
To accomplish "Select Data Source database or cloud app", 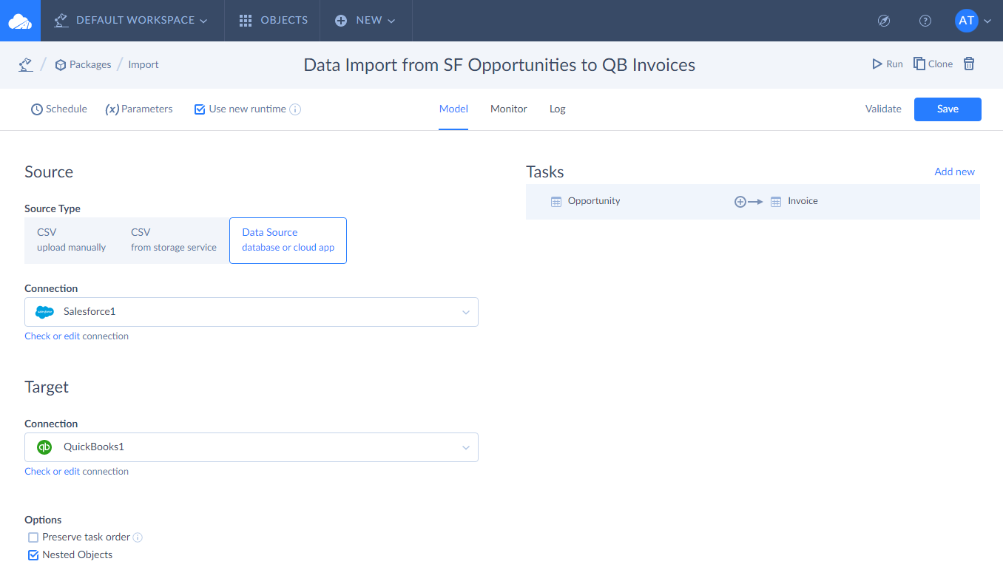I will (x=288, y=240).
